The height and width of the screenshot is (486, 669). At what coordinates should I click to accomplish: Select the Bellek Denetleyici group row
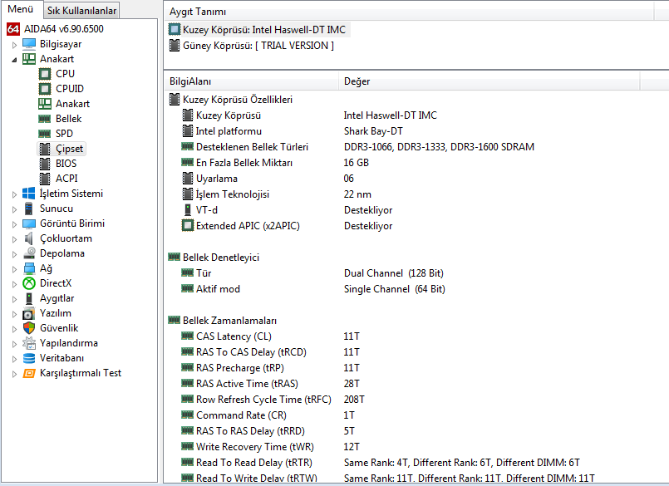tap(214, 258)
